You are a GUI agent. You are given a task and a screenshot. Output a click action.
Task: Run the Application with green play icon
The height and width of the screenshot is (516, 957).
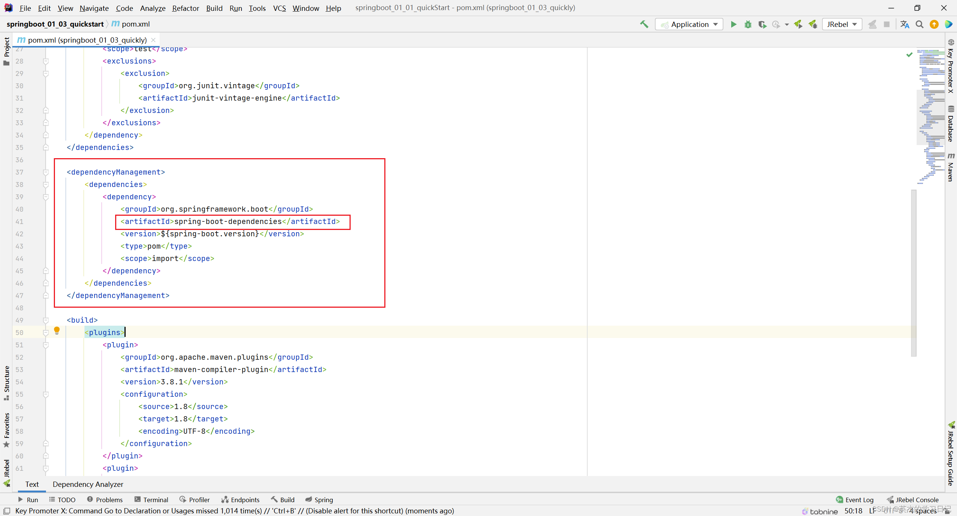(x=733, y=24)
